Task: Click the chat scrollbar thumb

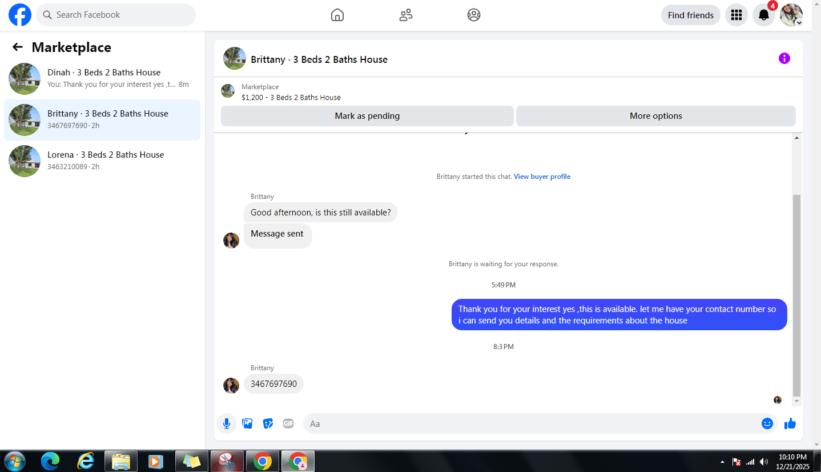Action: tap(797, 295)
